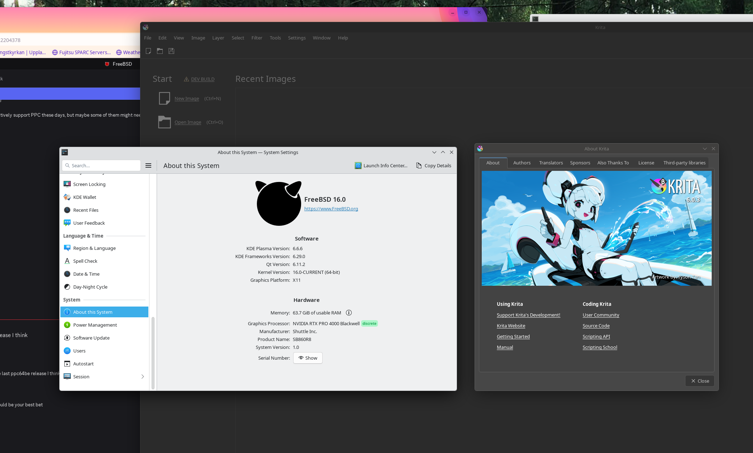Open Krita's Select menu
The height and width of the screenshot is (453, 753).
tap(238, 38)
